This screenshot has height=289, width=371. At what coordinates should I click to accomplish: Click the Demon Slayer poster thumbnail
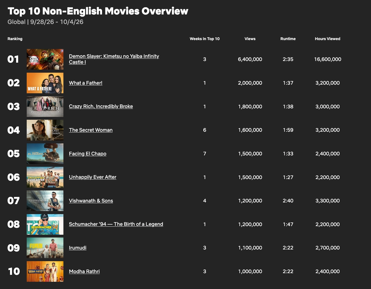[45, 59]
